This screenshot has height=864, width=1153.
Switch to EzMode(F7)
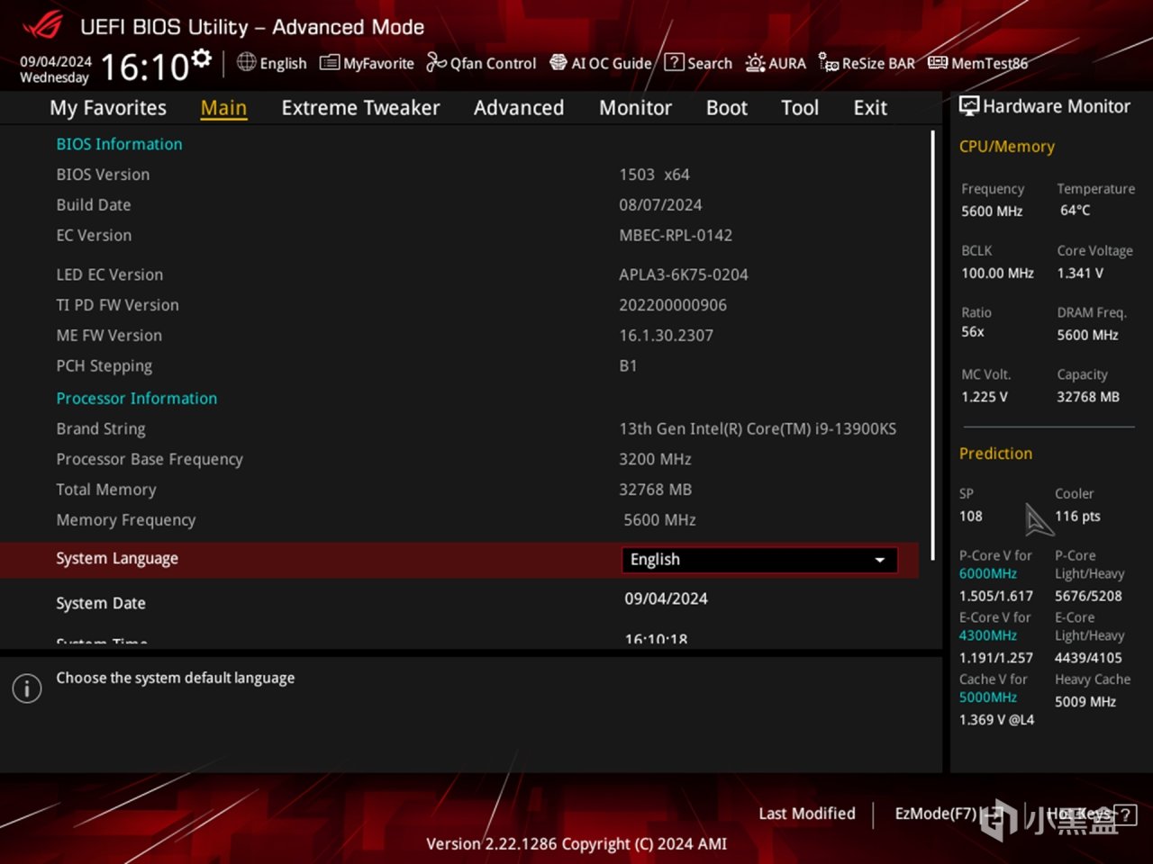coord(948,814)
